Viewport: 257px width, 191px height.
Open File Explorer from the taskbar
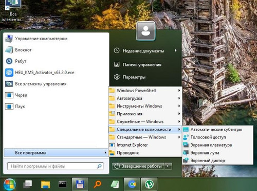45,184
